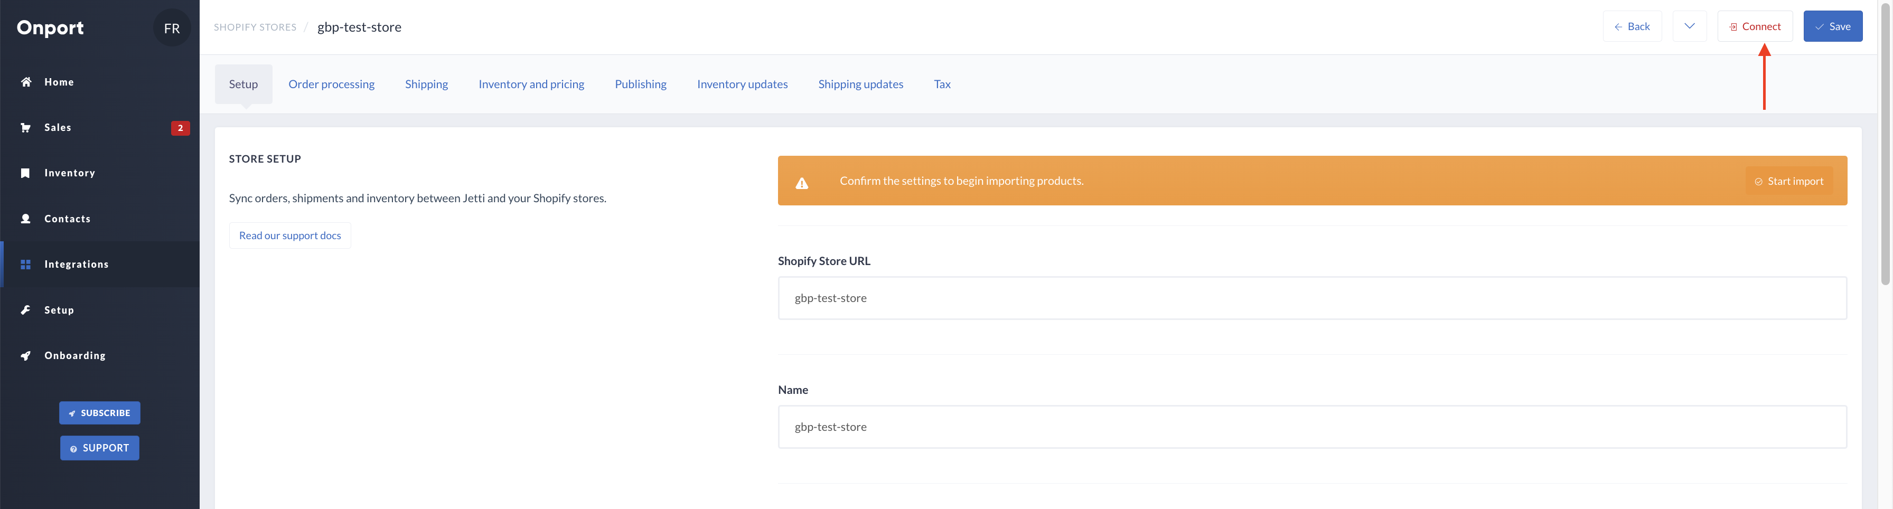Click Start import in the banner
Viewport: 1893px width, 509px height.
click(x=1789, y=182)
